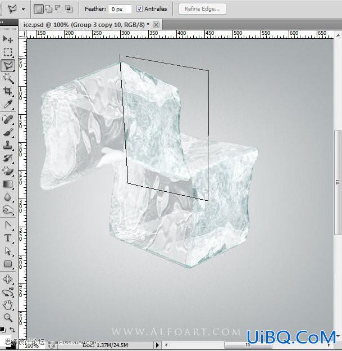The width and height of the screenshot is (342, 351).
Task: Reset to default foreground/background colors
Action: point(3,330)
